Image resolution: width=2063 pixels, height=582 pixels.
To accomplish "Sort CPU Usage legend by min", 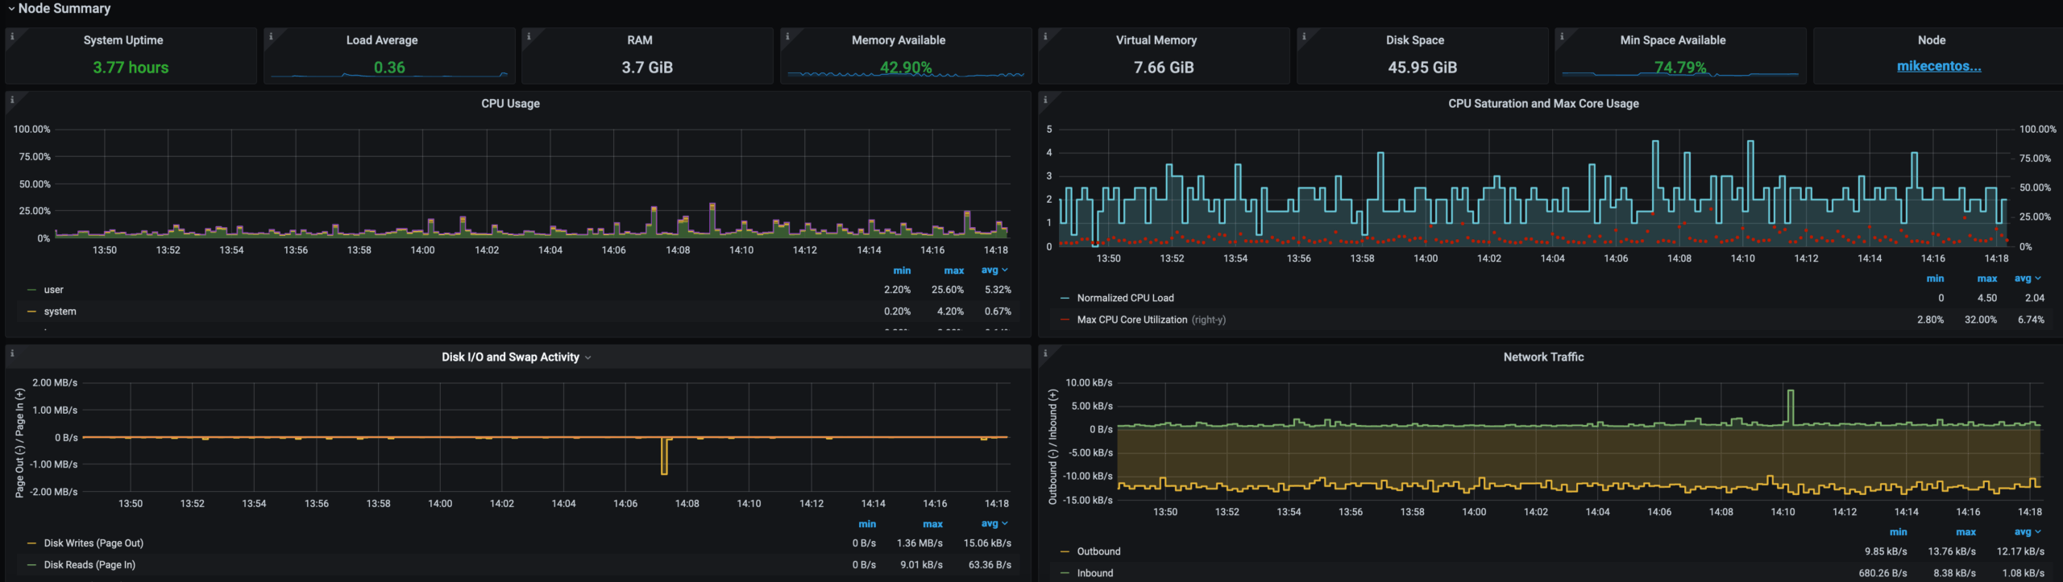I will (902, 270).
